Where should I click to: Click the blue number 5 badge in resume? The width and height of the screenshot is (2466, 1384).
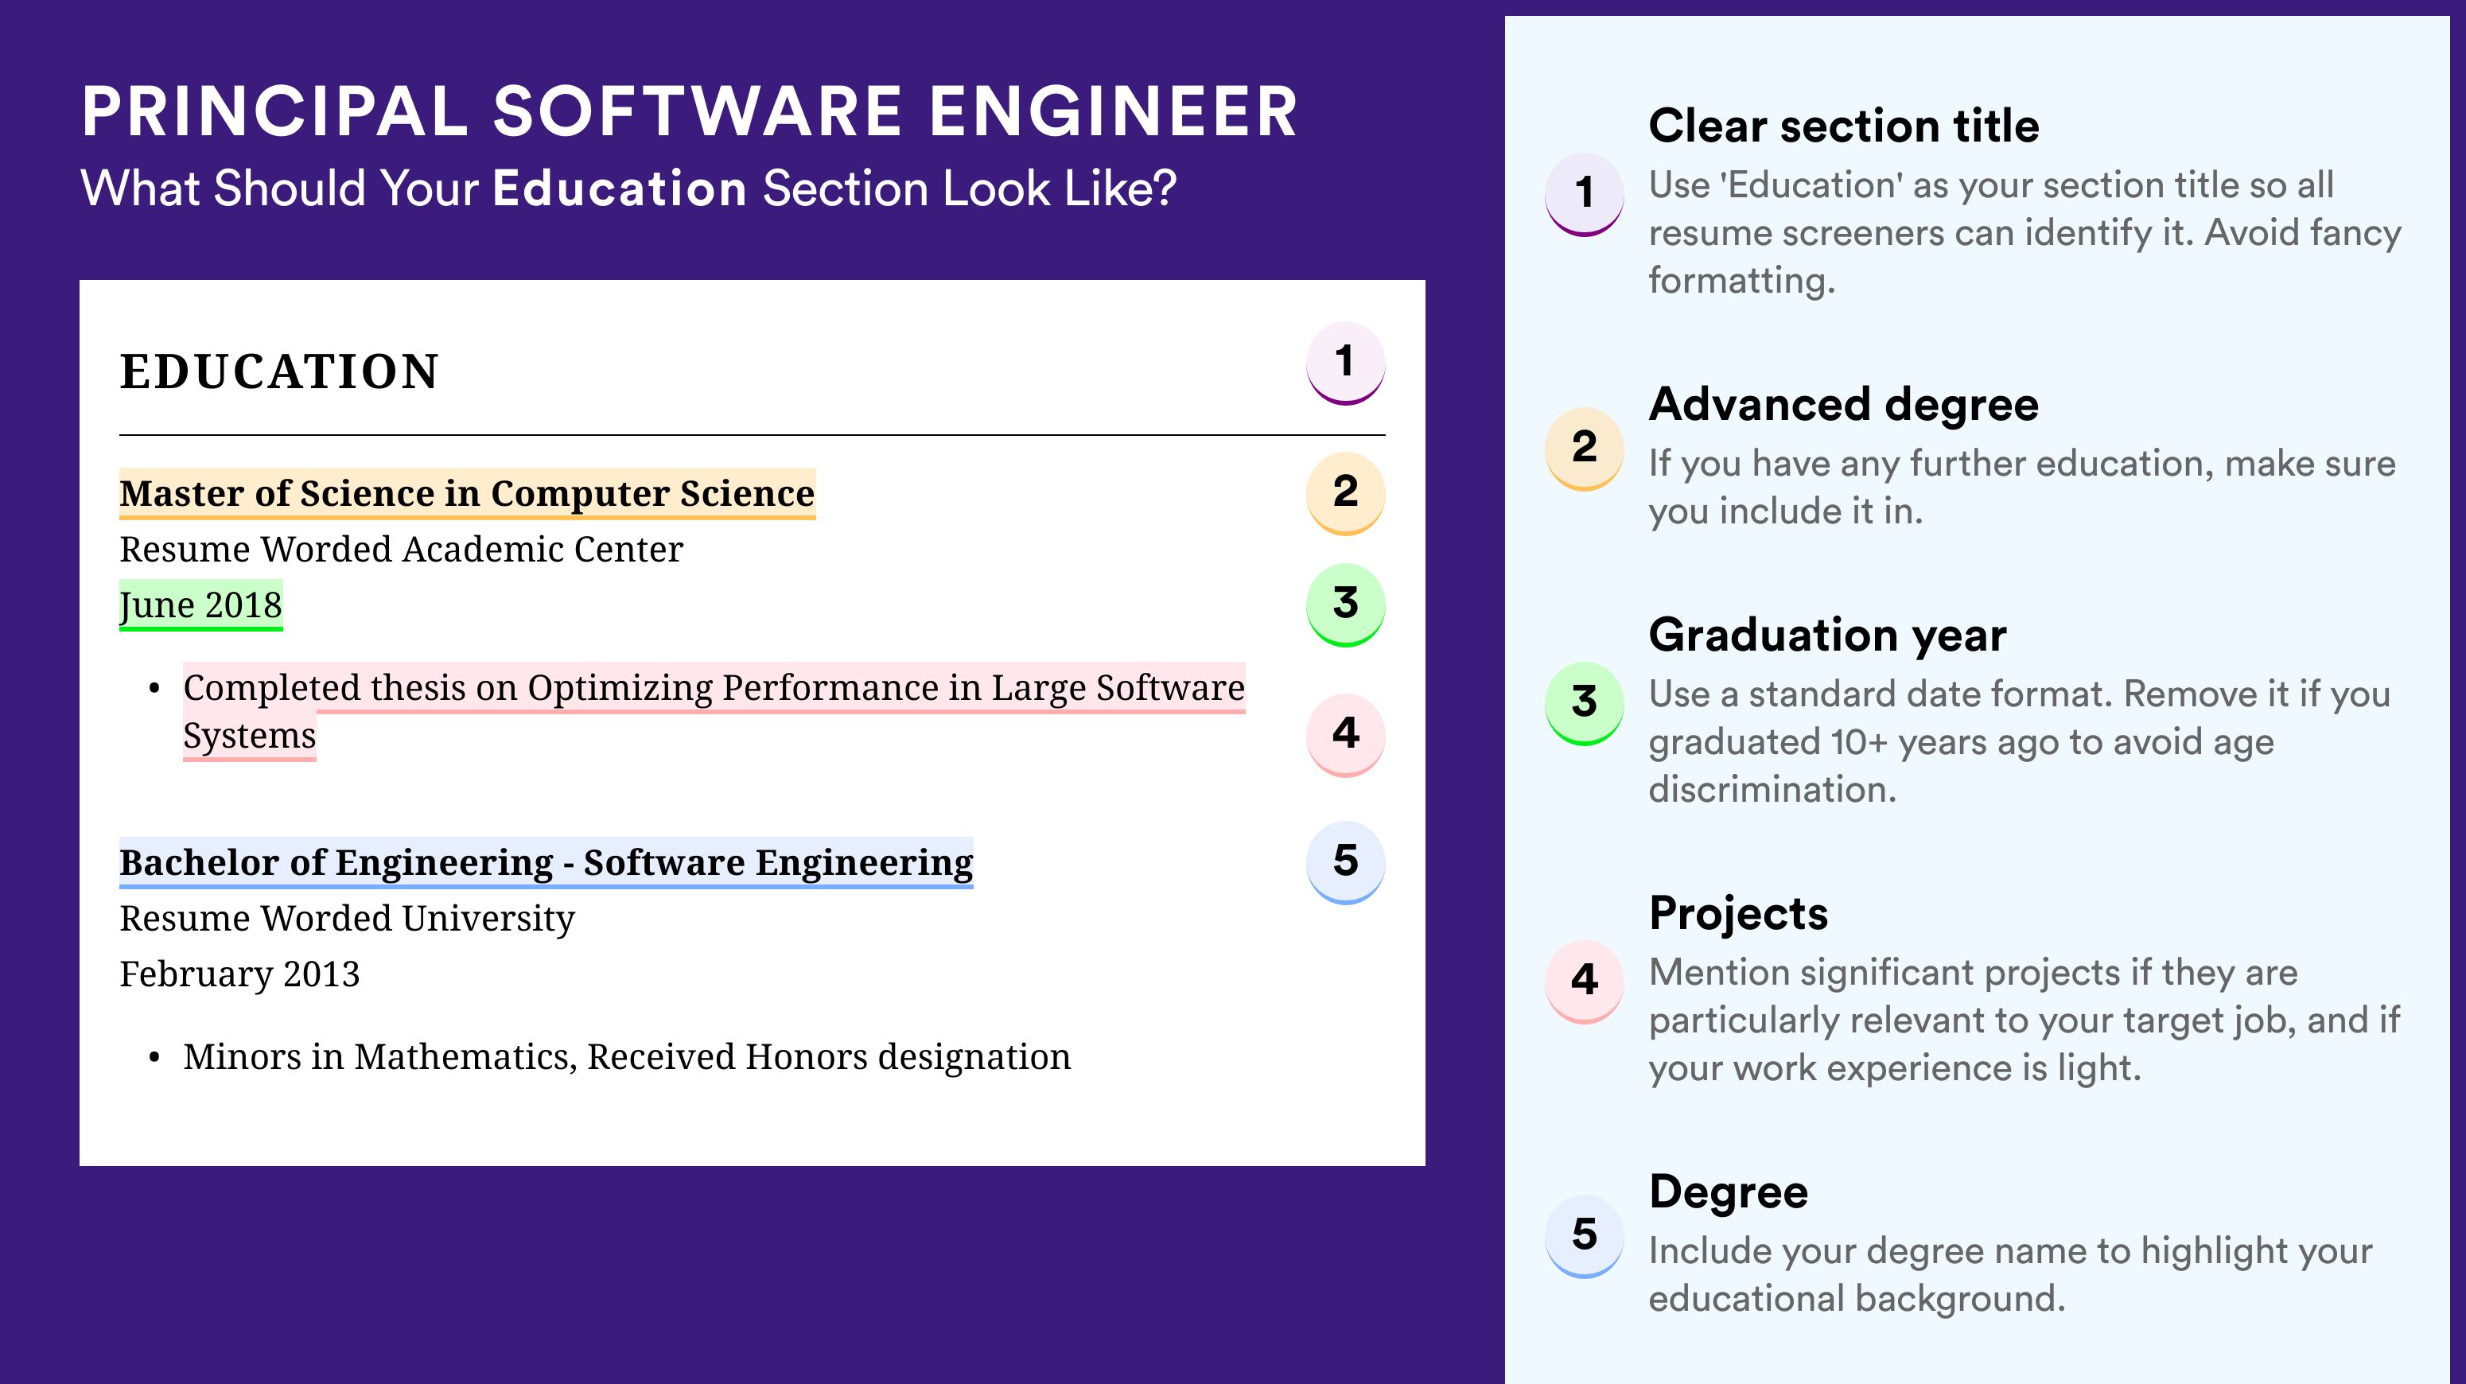pyautogui.click(x=1345, y=861)
